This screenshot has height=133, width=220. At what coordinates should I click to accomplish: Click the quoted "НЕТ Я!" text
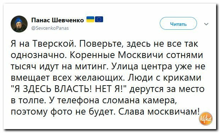point(111,89)
